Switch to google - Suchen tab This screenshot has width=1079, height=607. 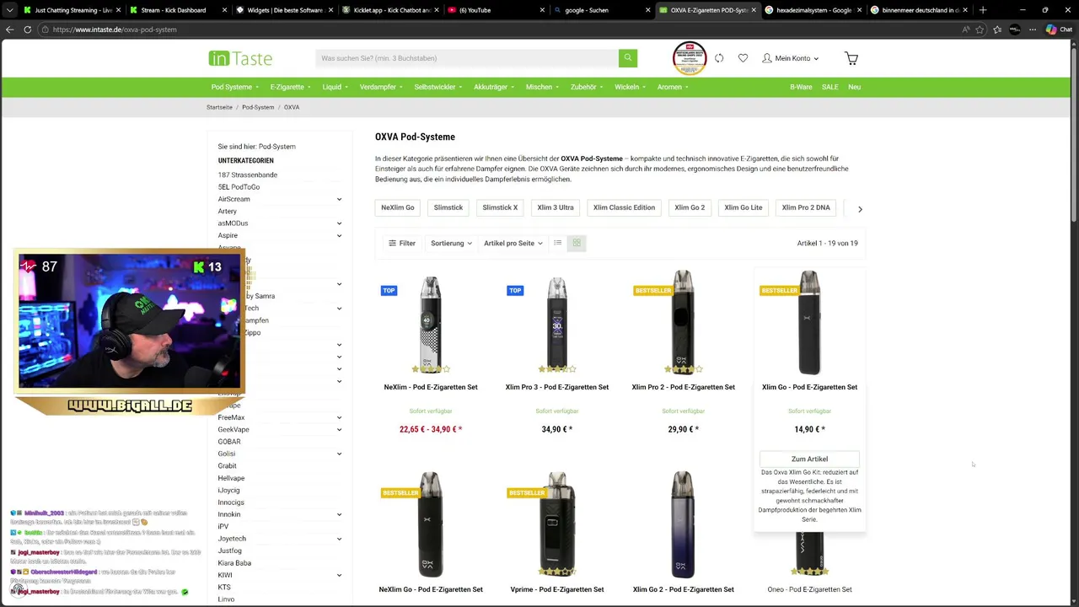602,10
